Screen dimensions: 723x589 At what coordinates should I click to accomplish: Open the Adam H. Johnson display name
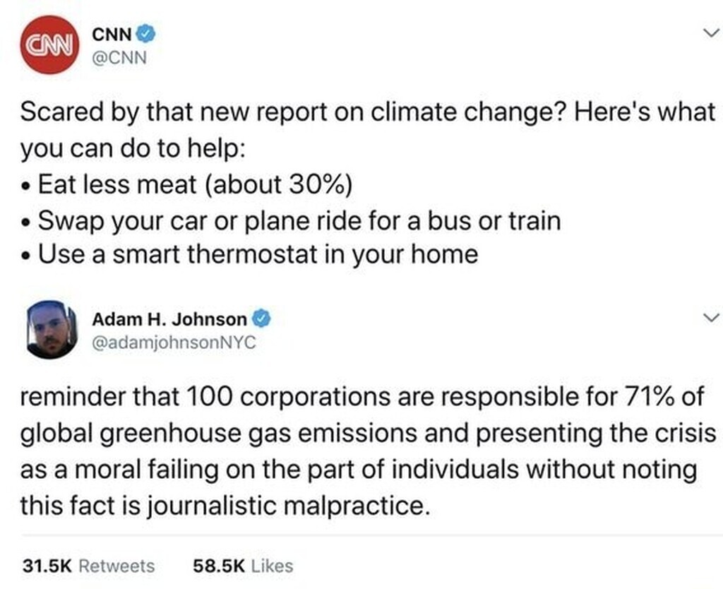(x=169, y=319)
